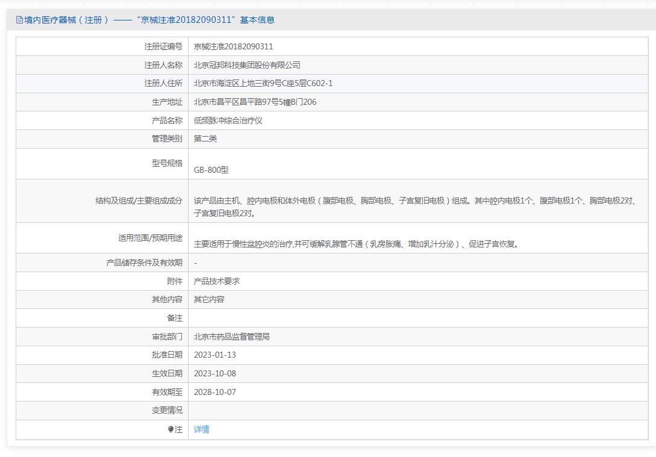Click the 适用范围/预期用途 description text
Screen dimensions: 656x457
coord(357,244)
